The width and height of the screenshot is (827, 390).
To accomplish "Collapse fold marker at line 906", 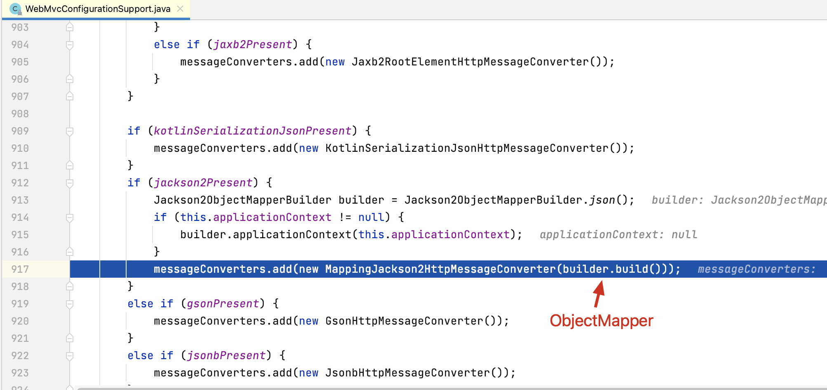I will 70,79.
